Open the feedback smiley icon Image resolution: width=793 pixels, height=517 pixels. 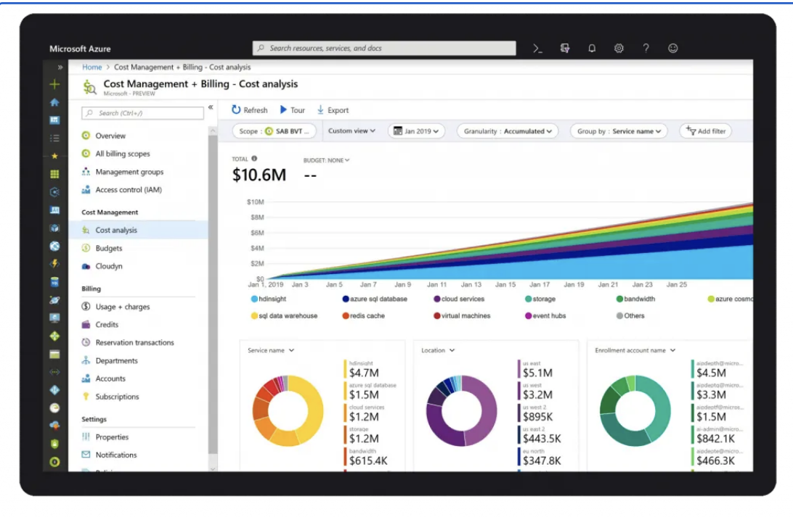(x=672, y=49)
